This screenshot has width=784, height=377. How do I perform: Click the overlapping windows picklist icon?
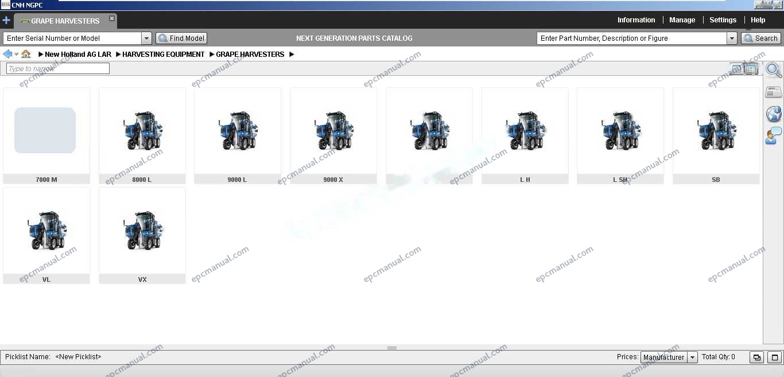click(x=757, y=357)
